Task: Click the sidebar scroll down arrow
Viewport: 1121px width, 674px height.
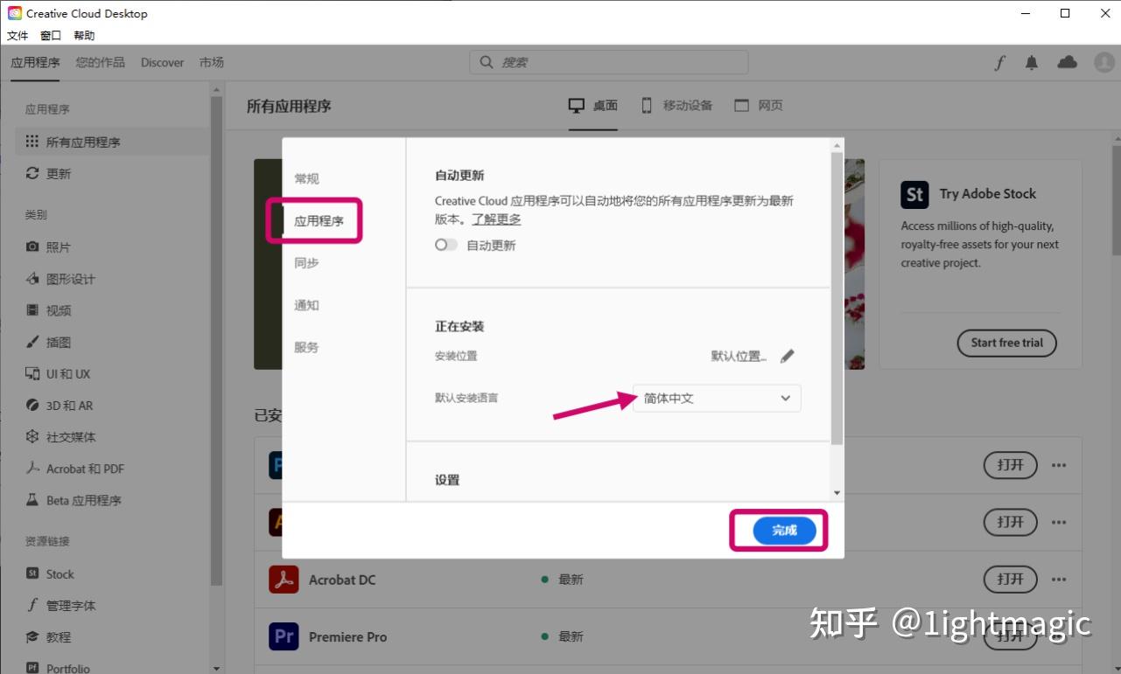Action: [x=217, y=668]
